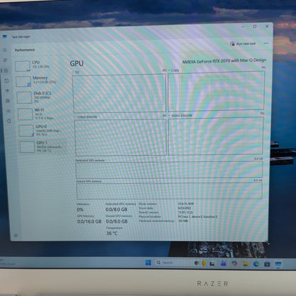The height and width of the screenshot is (296, 296).
Task: Open the Video Encode engine dropdown
Action: click(85, 117)
